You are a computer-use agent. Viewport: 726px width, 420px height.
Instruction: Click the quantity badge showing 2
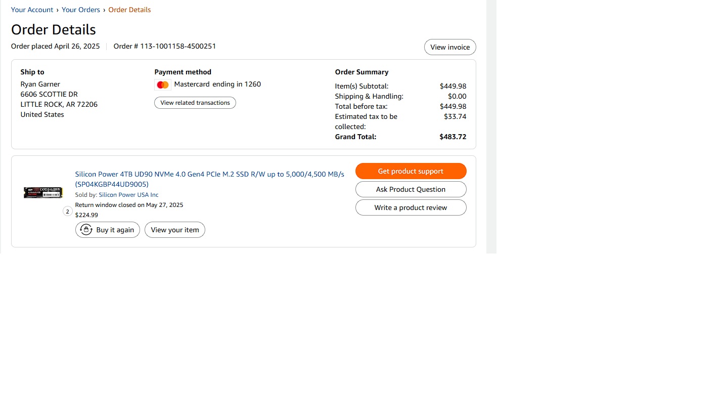[68, 212]
